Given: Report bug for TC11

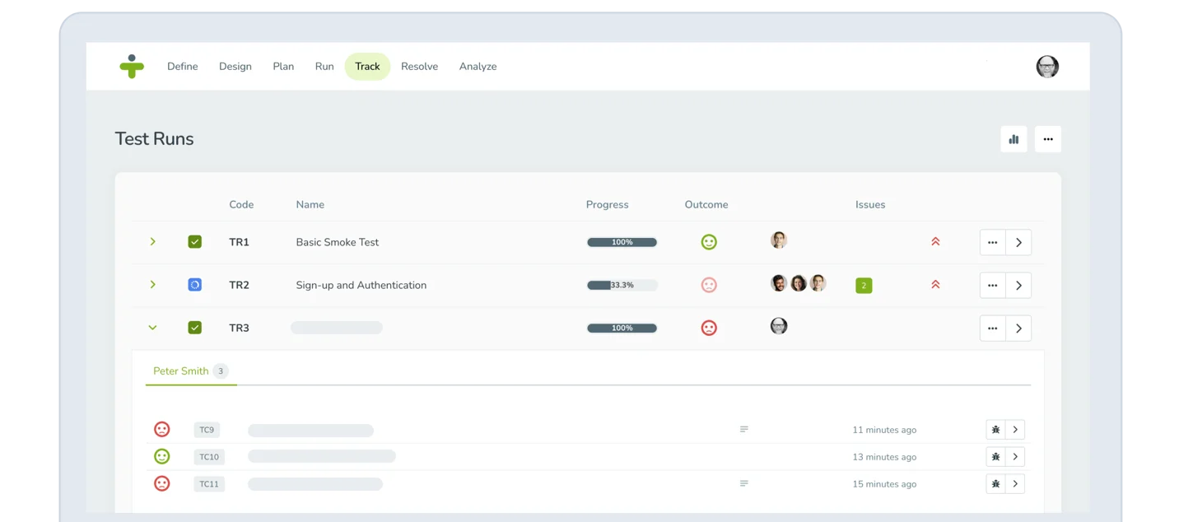Looking at the screenshot, I should [x=996, y=484].
